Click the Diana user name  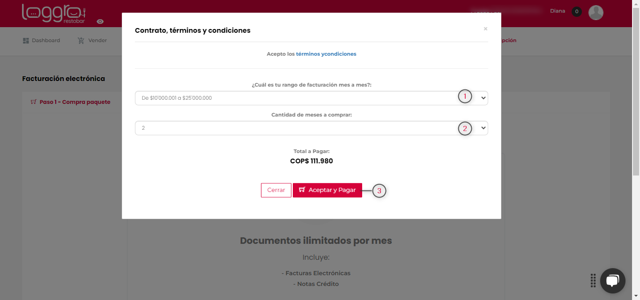click(x=558, y=11)
